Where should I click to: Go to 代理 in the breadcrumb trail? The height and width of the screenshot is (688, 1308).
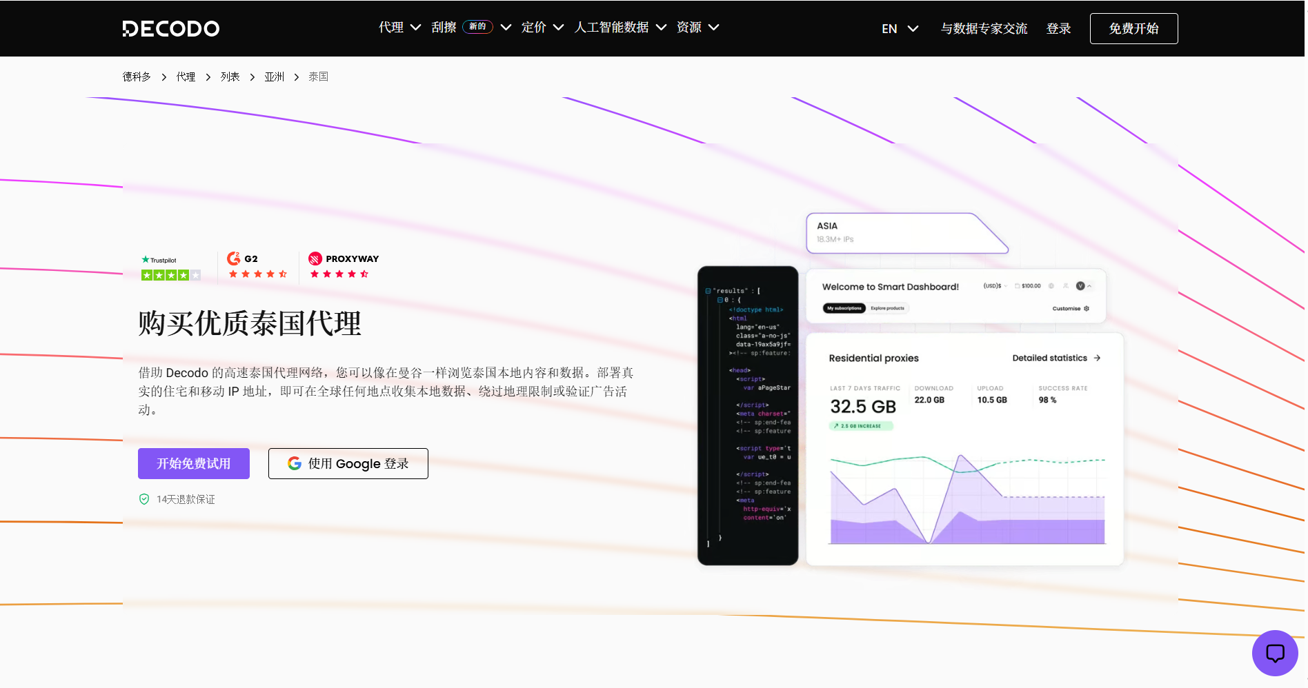coord(186,77)
